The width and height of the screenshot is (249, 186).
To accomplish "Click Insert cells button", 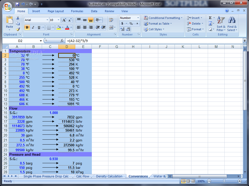I will (x=195, y=18).
